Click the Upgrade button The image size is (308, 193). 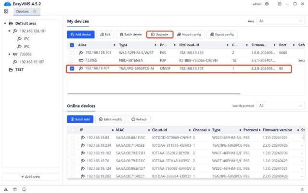[159, 34]
